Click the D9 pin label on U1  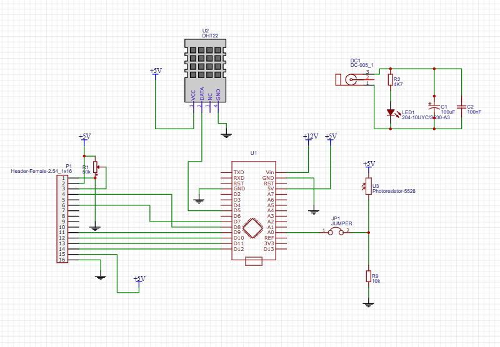tap(237, 232)
